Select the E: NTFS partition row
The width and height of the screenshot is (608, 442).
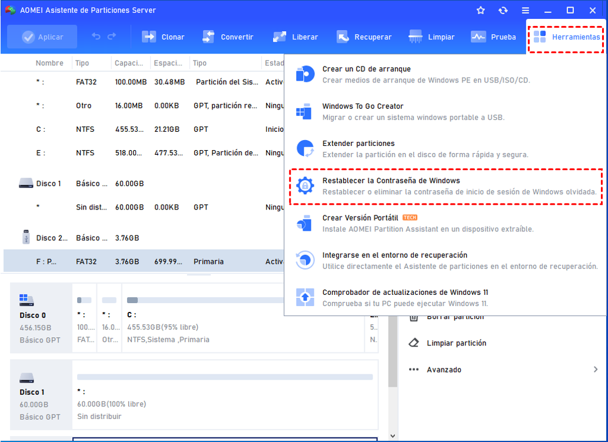(144, 153)
